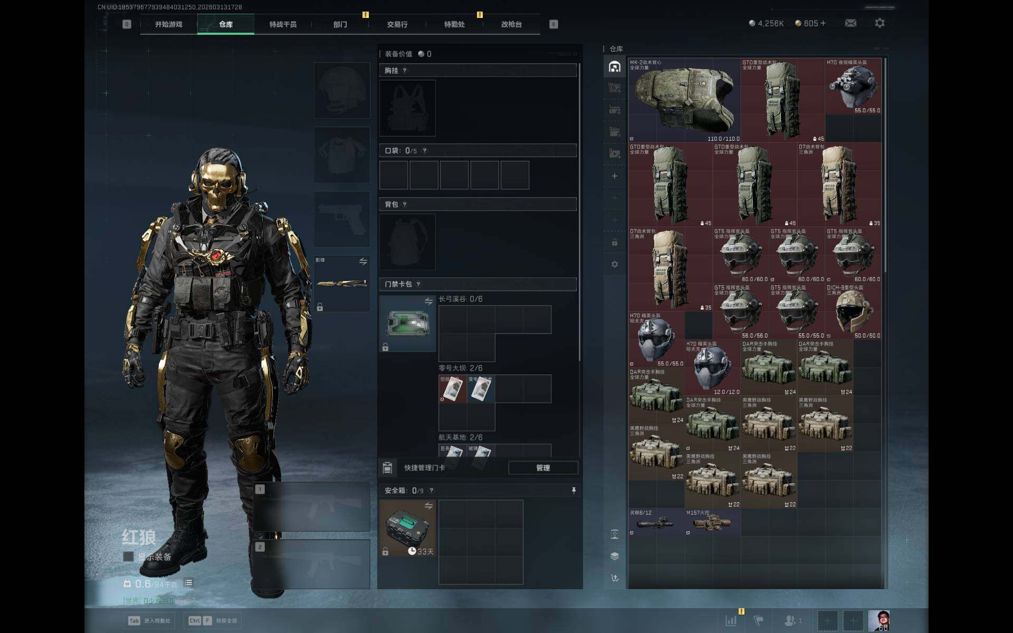Pin the safe box panel
The width and height of the screenshot is (1013, 633).
coord(574,491)
